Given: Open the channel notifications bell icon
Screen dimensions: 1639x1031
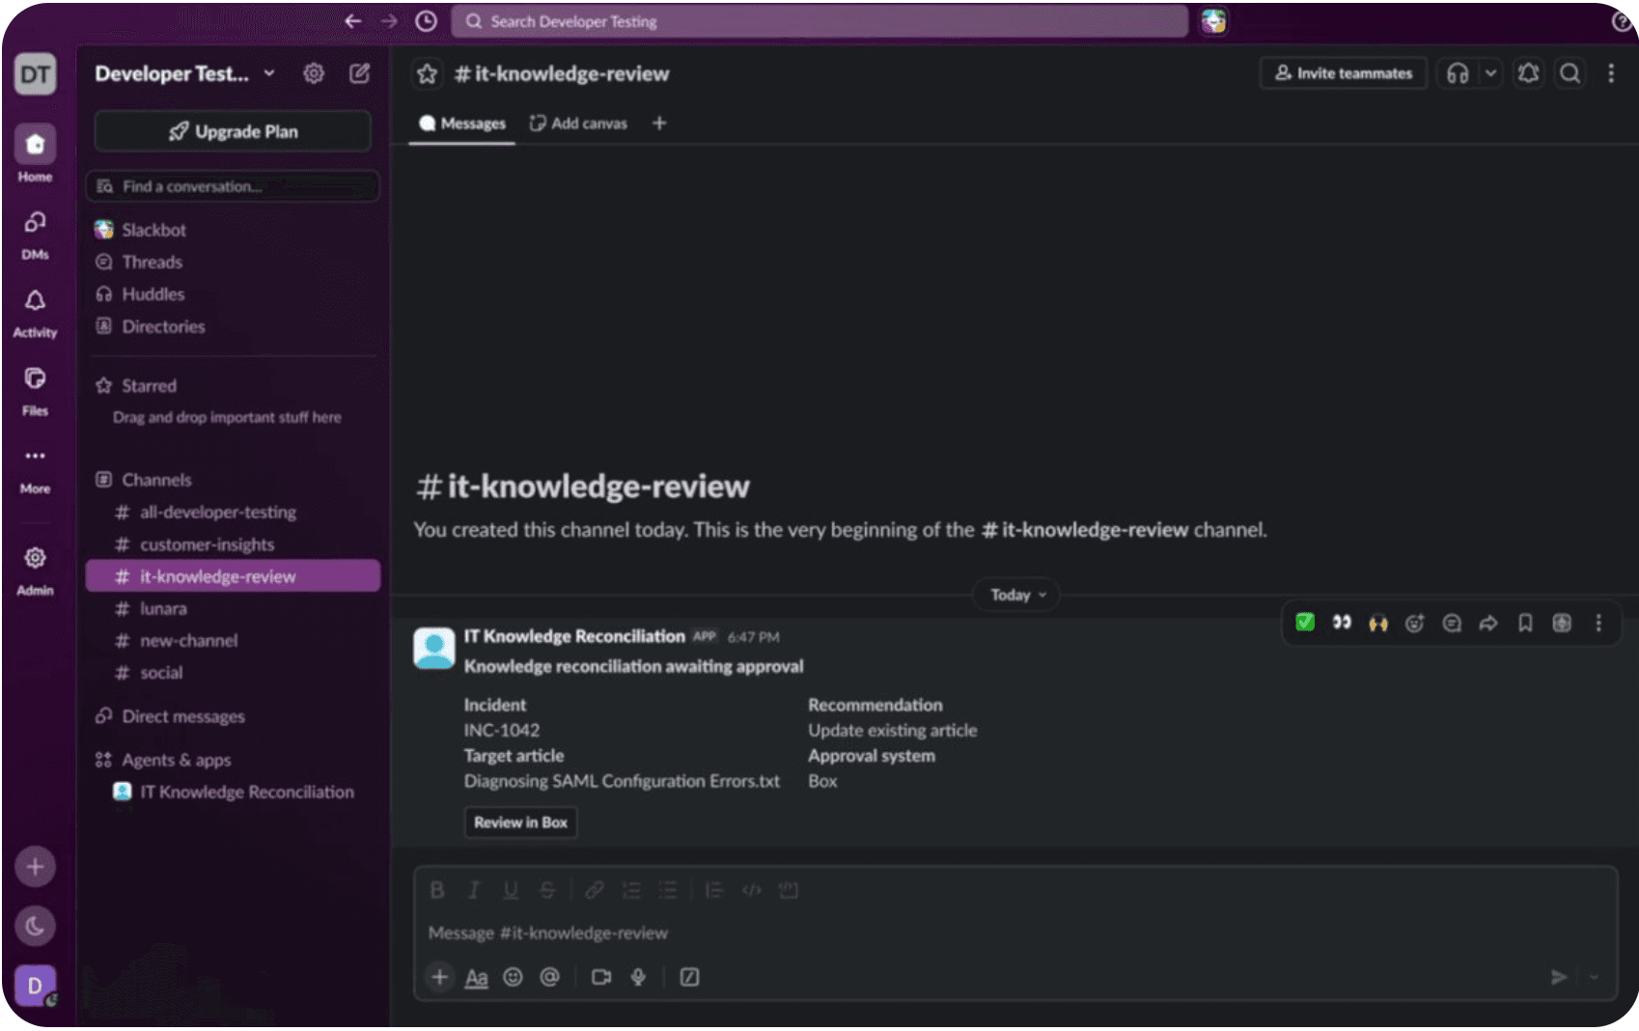Looking at the screenshot, I should tap(1528, 73).
